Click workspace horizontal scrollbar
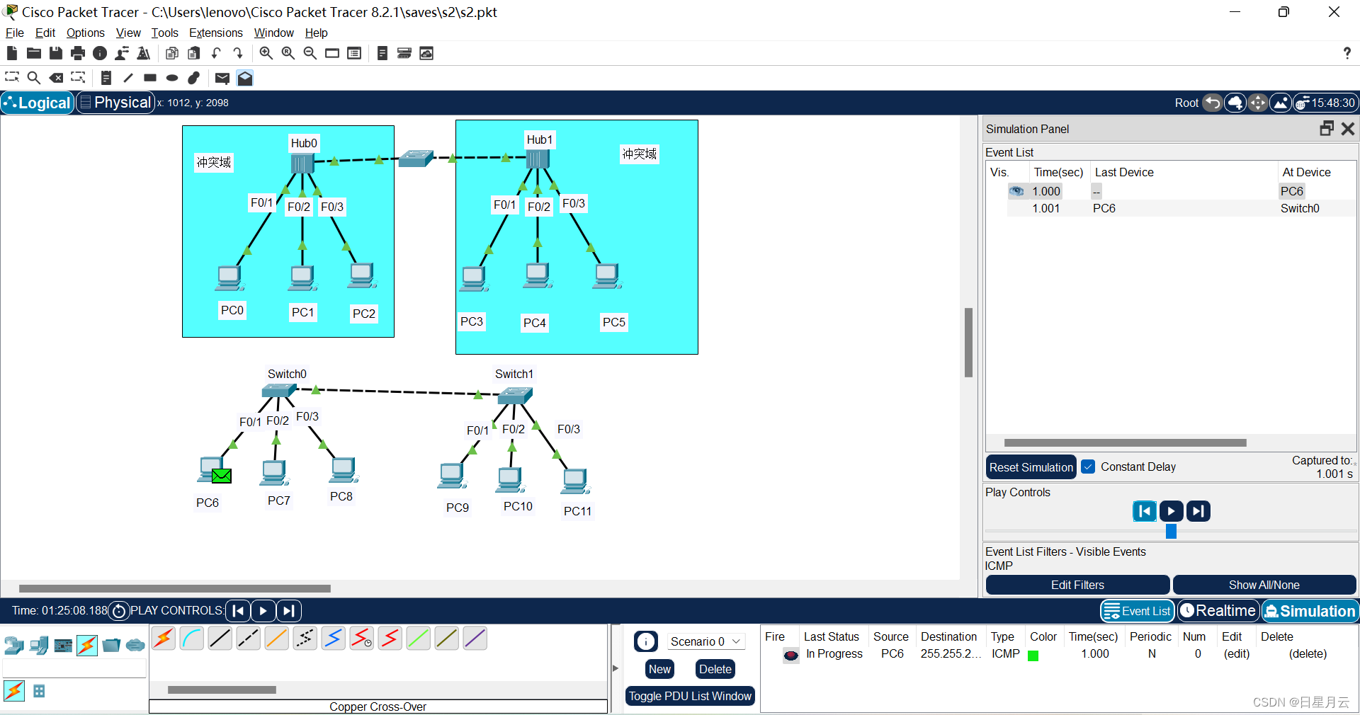Viewport: 1360px width, 715px height. 174,588
